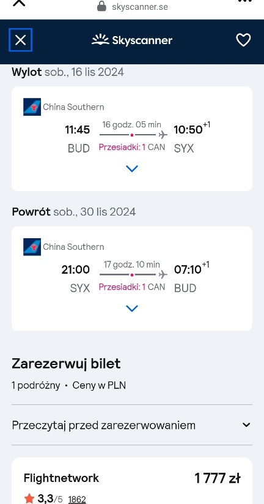Open outbound 11:45 BUD flight card

[x=132, y=138]
